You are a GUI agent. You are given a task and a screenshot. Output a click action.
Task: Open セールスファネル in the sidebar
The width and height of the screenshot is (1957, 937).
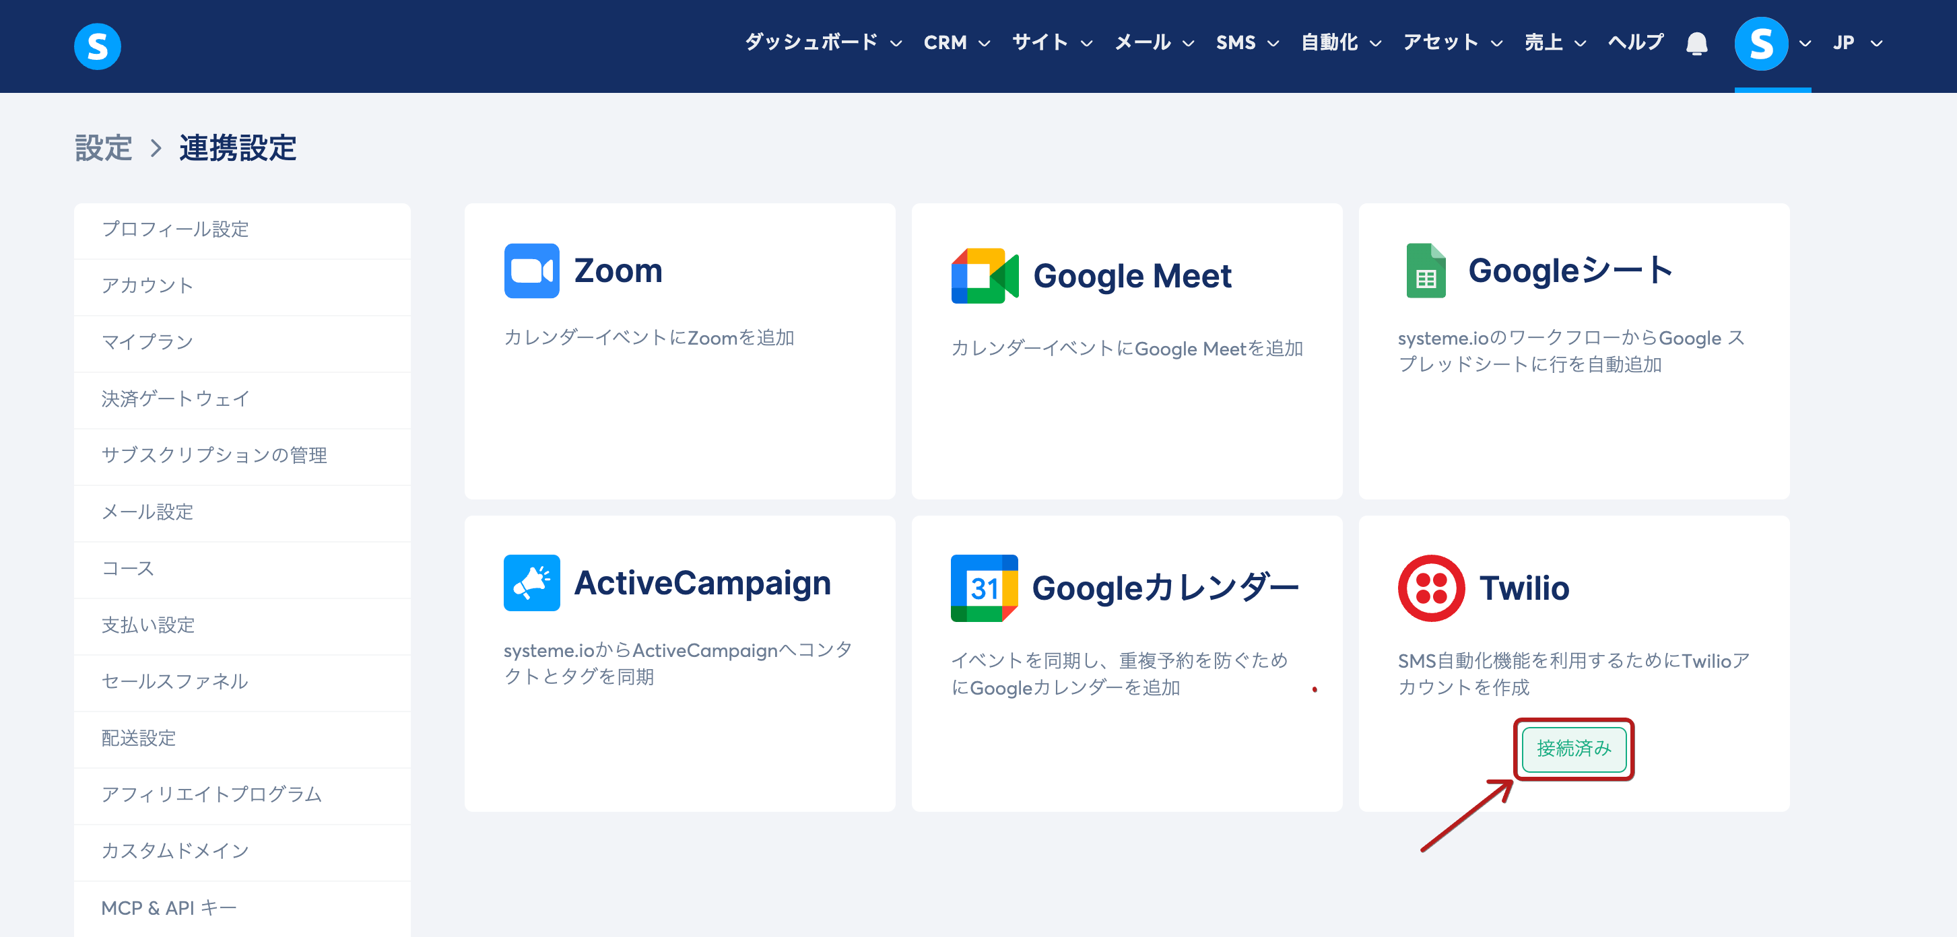242,682
